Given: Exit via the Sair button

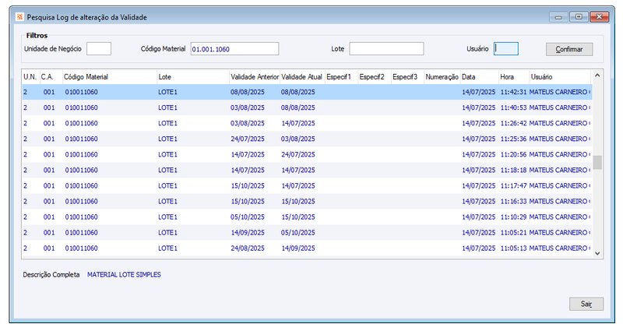Looking at the screenshot, I should (586, 304).
